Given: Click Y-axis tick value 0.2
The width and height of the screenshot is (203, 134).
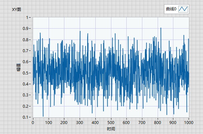Looking at the screenshot, I should coord(26,106).
